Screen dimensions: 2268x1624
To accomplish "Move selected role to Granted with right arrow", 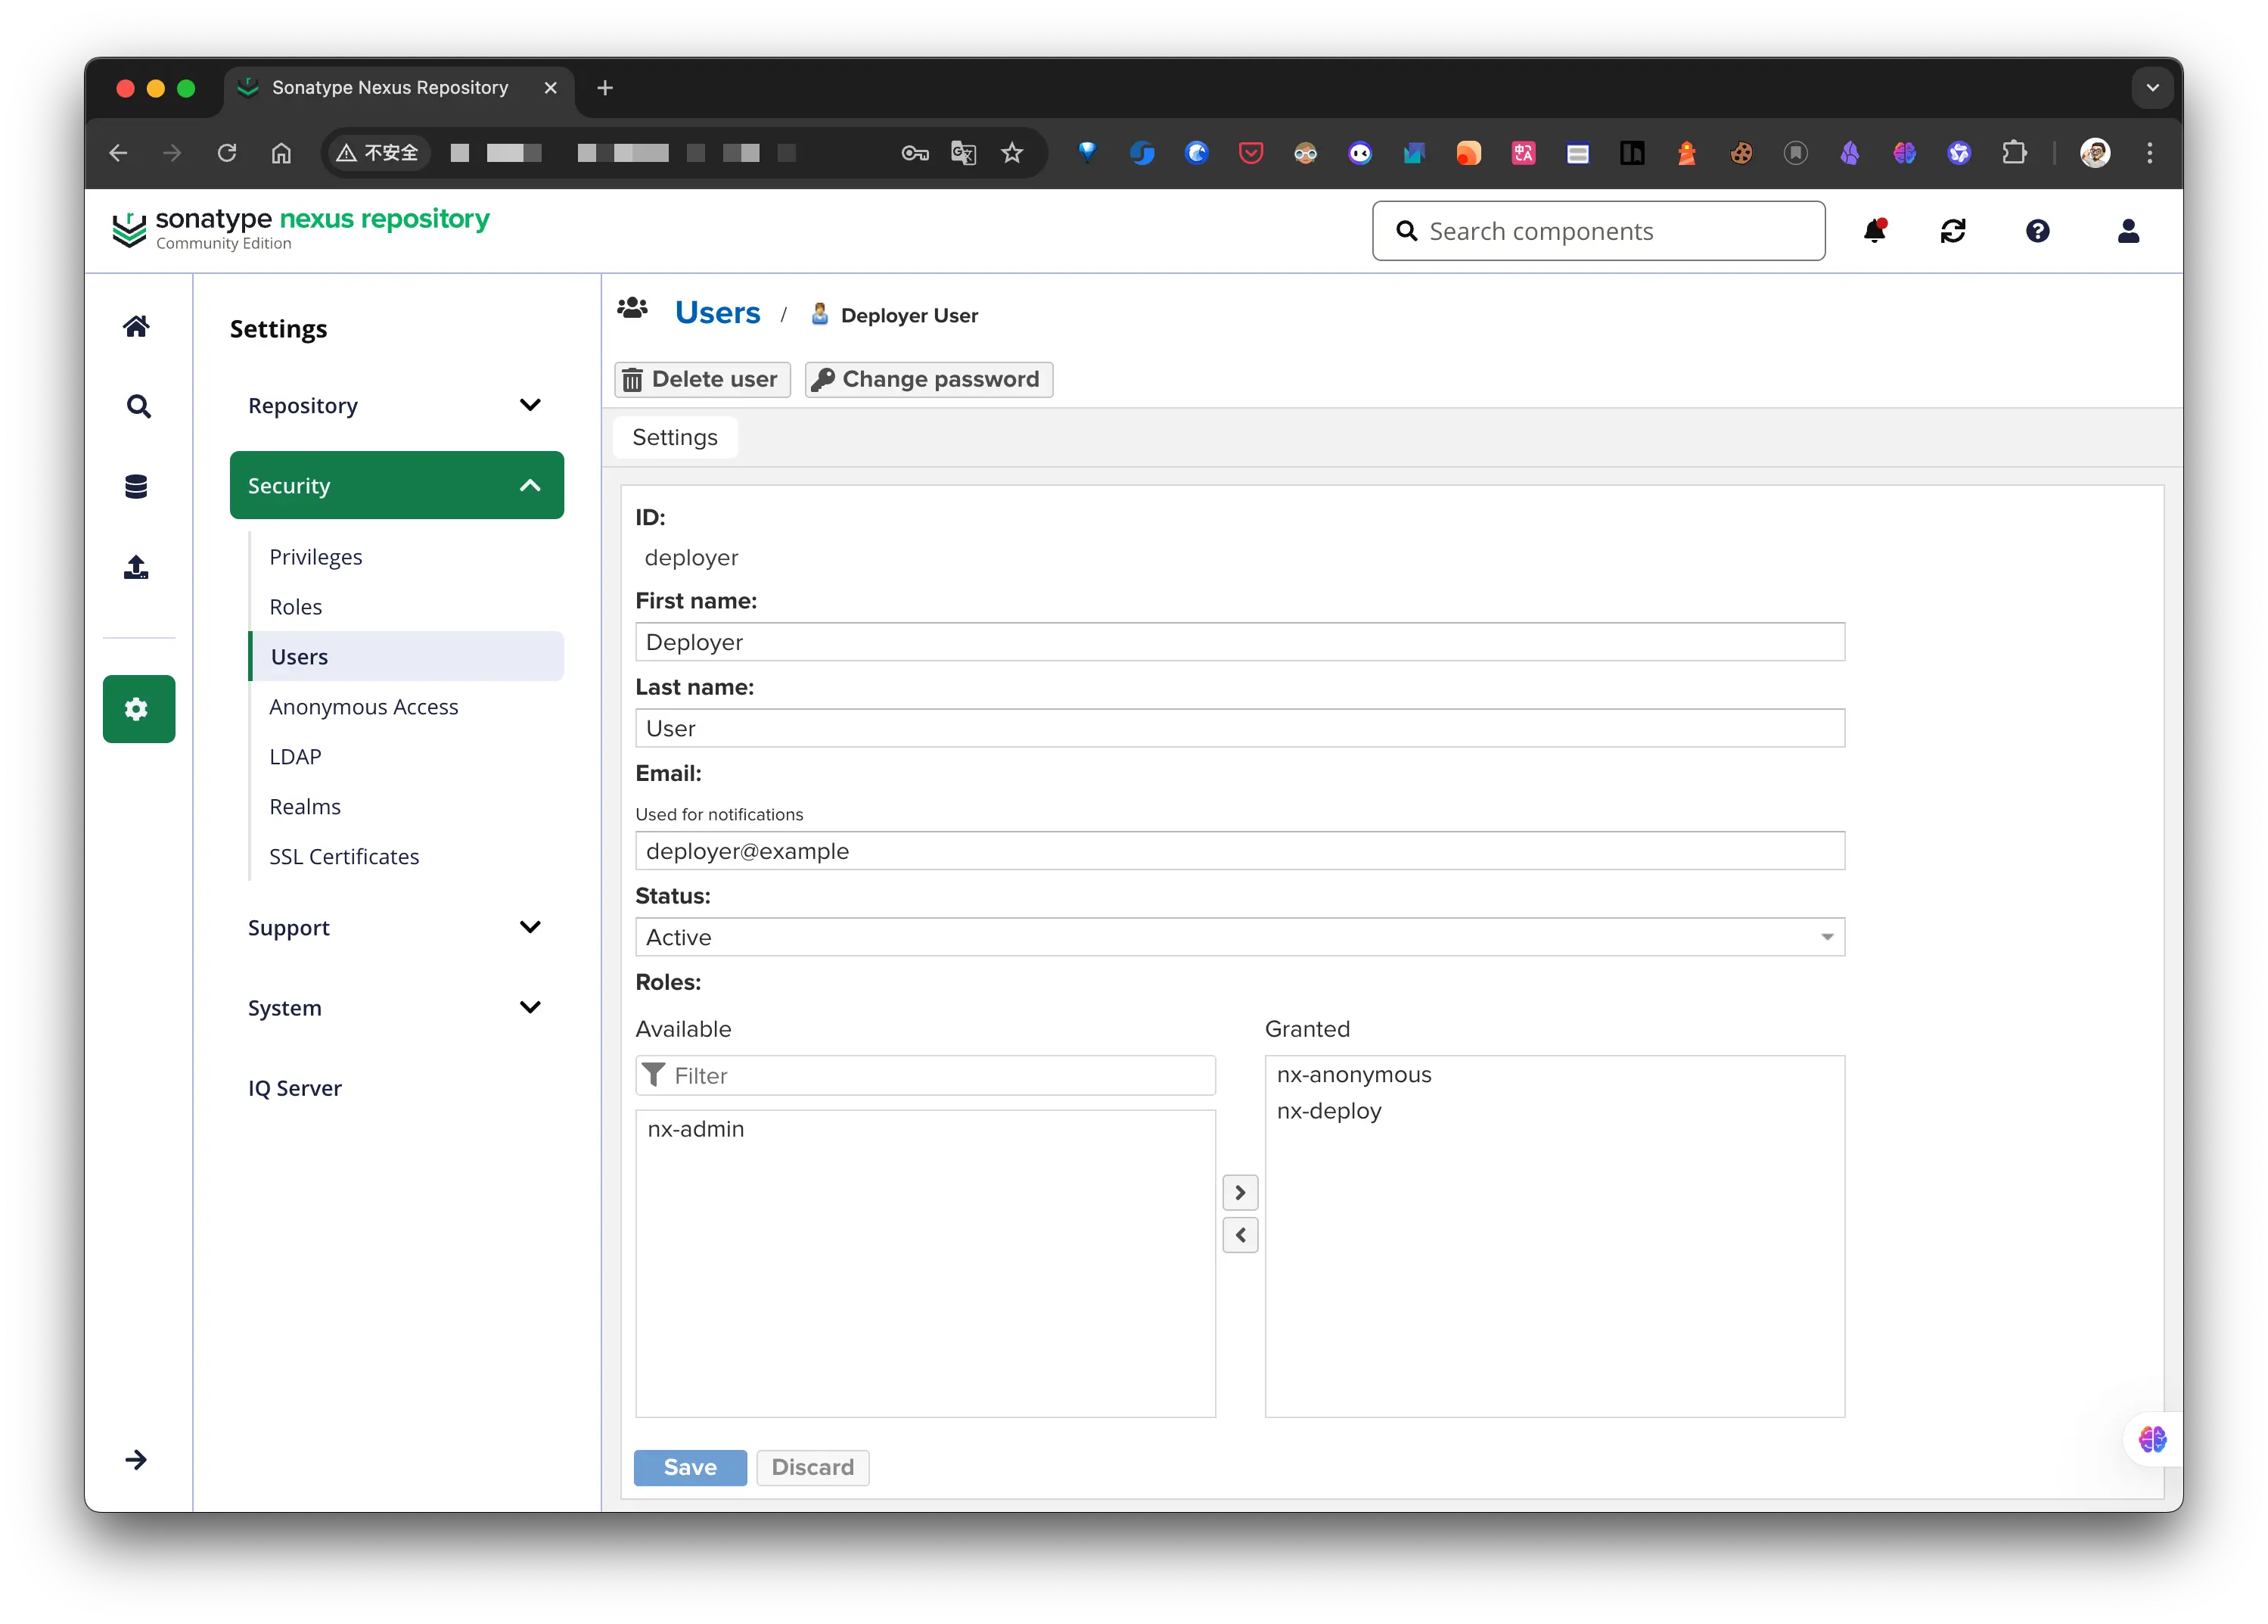I will point(1239,1192).
